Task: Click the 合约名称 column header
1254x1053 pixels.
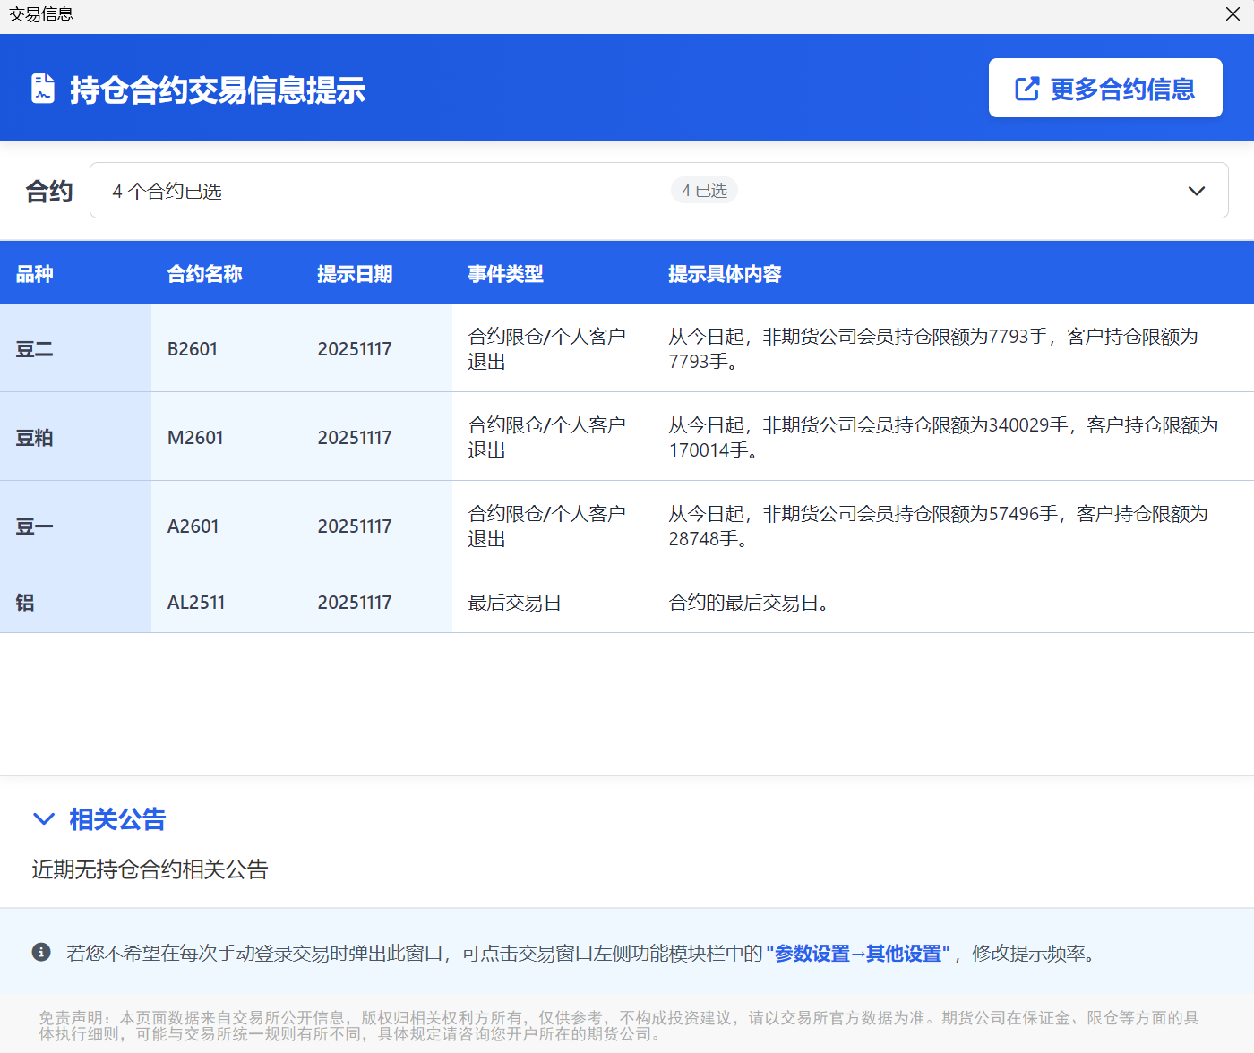Action: (x=204, y=274)
